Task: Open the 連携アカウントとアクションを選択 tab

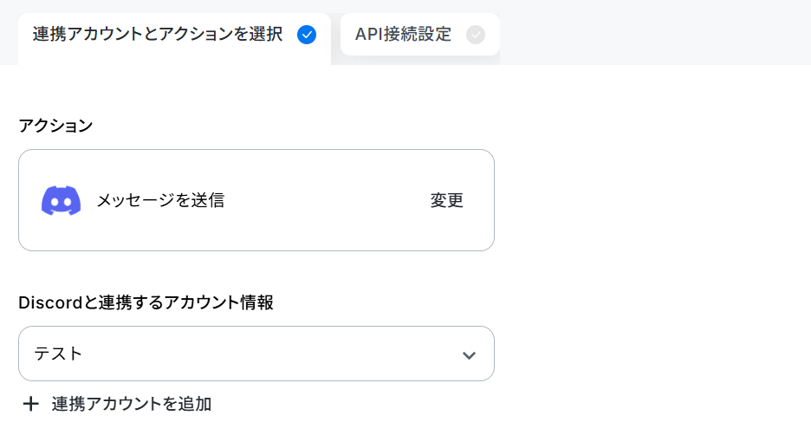Action: [x=174, y=38]
